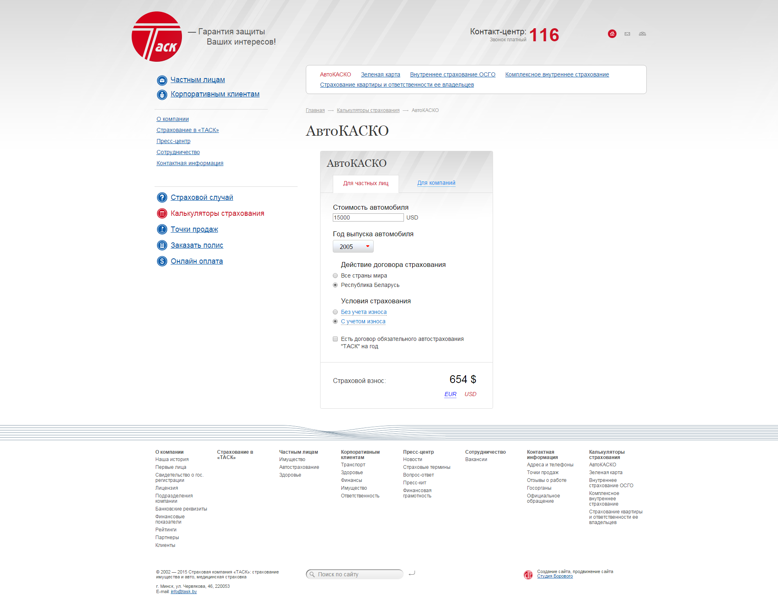Click the magnifier icon in site search
Image resolution: width=778 pixels, height=598 pixels.
tap(312, 574)
